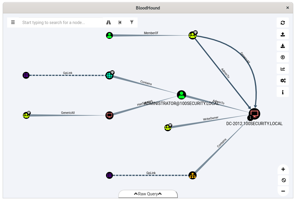
Task: Select the domain globe node
Action: pyautogui.click(x=110, y=75)
